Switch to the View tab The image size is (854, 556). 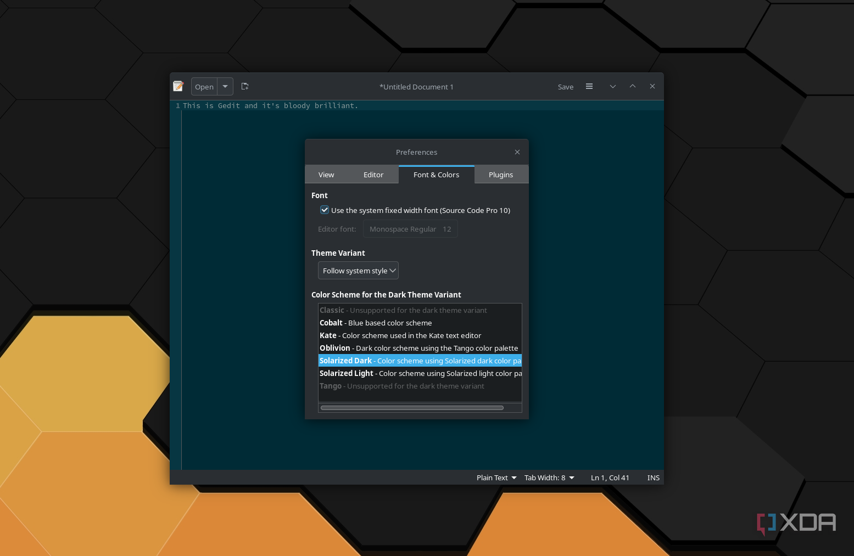point(326,175)
